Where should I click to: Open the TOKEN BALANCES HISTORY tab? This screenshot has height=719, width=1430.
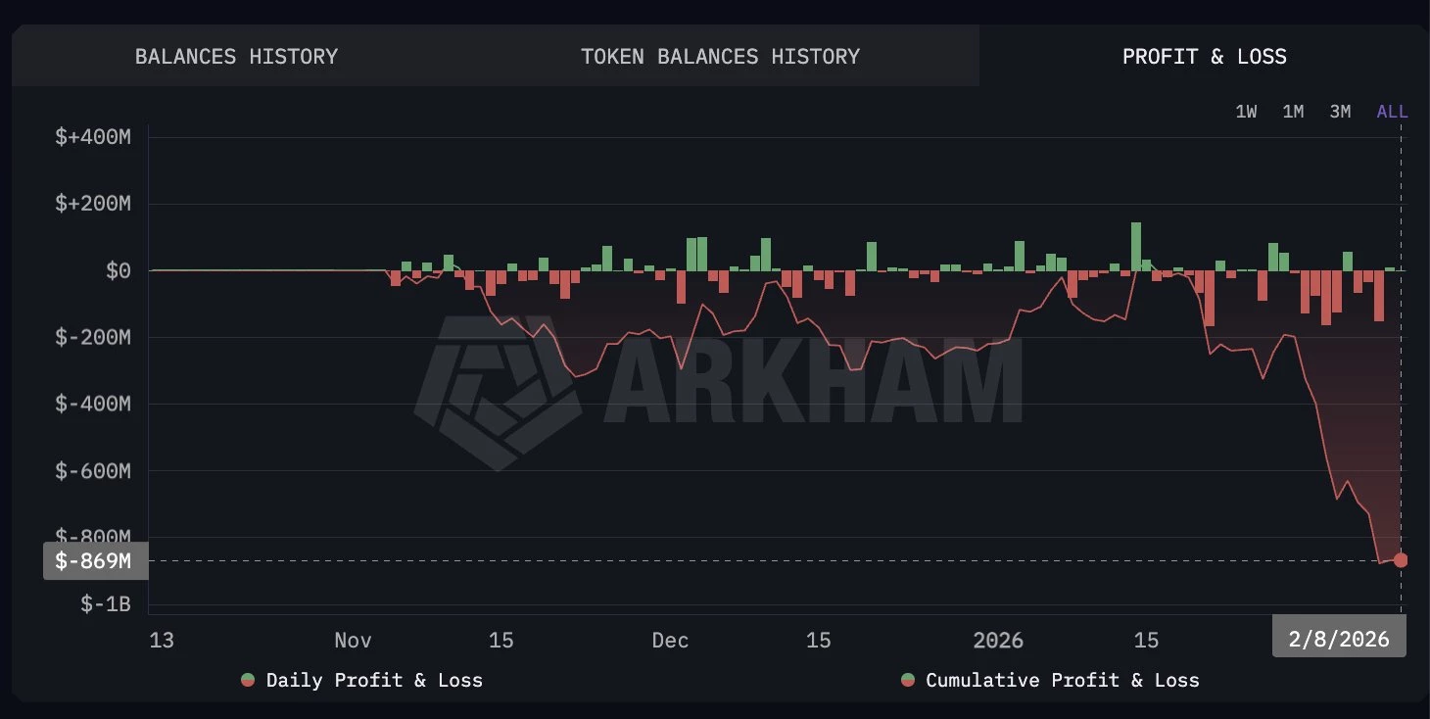(x=721, y=56)
